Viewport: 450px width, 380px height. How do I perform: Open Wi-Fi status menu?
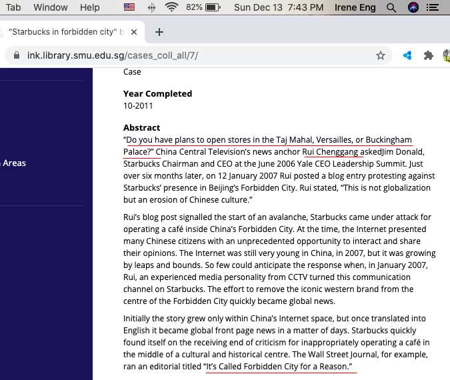[171, 7]
